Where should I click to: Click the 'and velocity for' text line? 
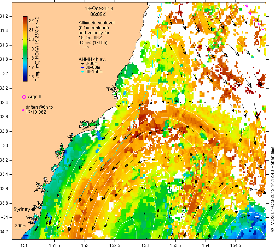[x=94, y=33]
